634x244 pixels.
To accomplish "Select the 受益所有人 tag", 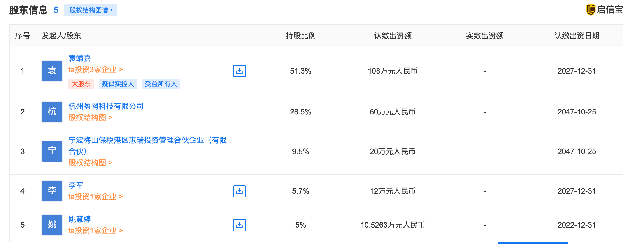I will pyautogui.click(x=161, y=84).
